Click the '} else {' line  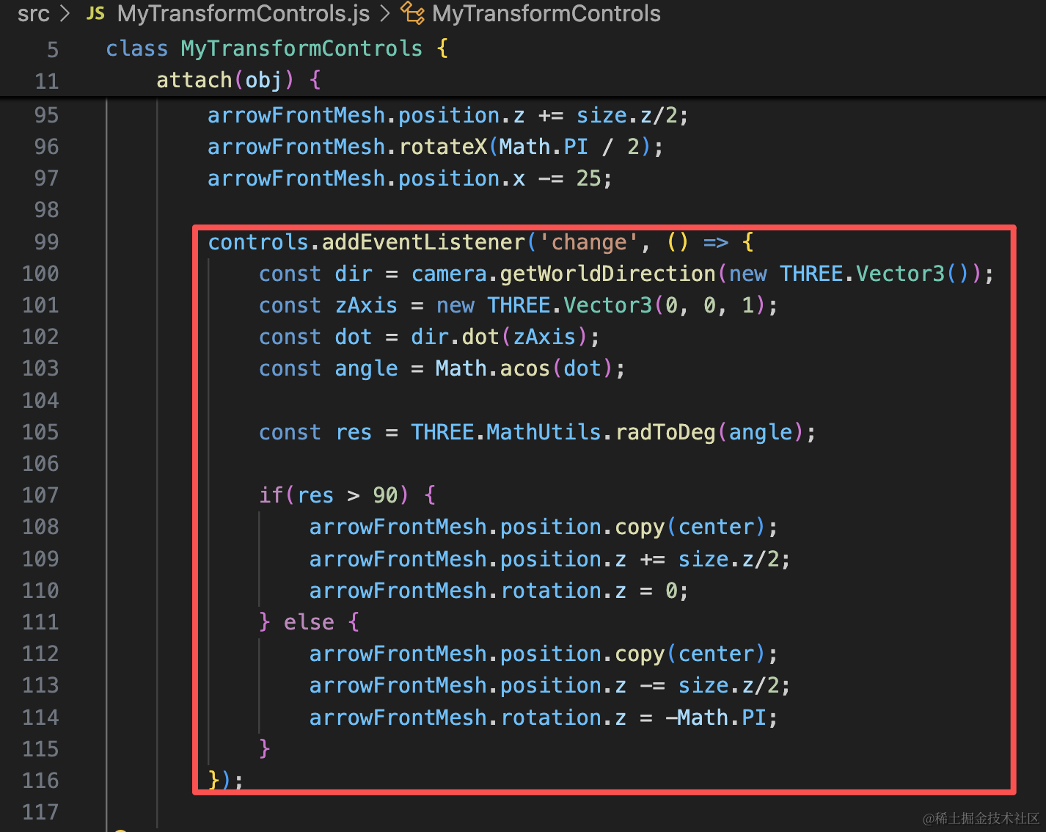click(x=310, y=622)
